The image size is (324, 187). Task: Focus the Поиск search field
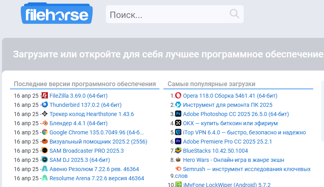[x=175, y=14]
